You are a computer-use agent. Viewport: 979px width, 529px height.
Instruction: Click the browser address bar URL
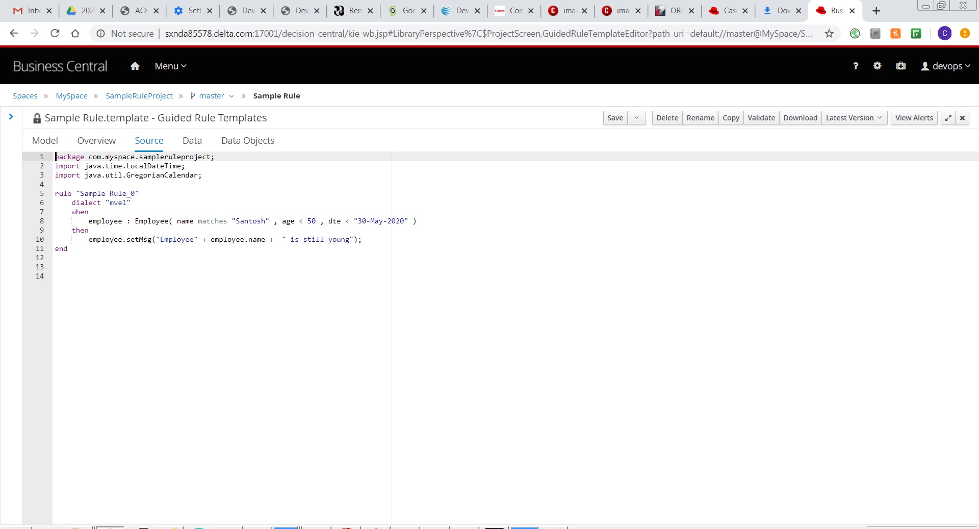pos(488,34)
